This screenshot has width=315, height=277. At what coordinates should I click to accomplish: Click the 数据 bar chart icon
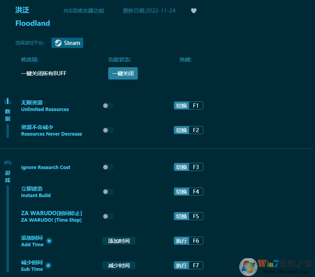tap(8, 101)
